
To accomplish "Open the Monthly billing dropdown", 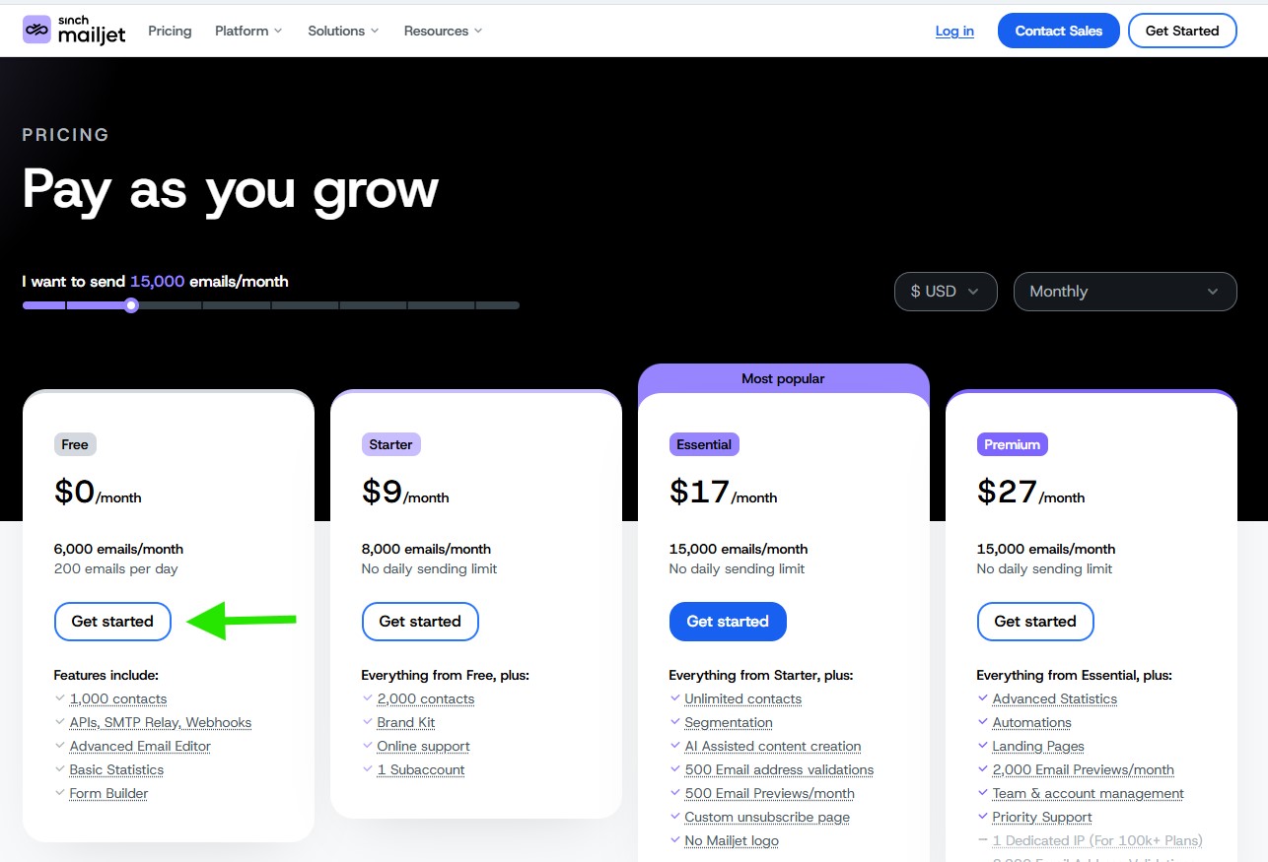I will point(1124,292).
